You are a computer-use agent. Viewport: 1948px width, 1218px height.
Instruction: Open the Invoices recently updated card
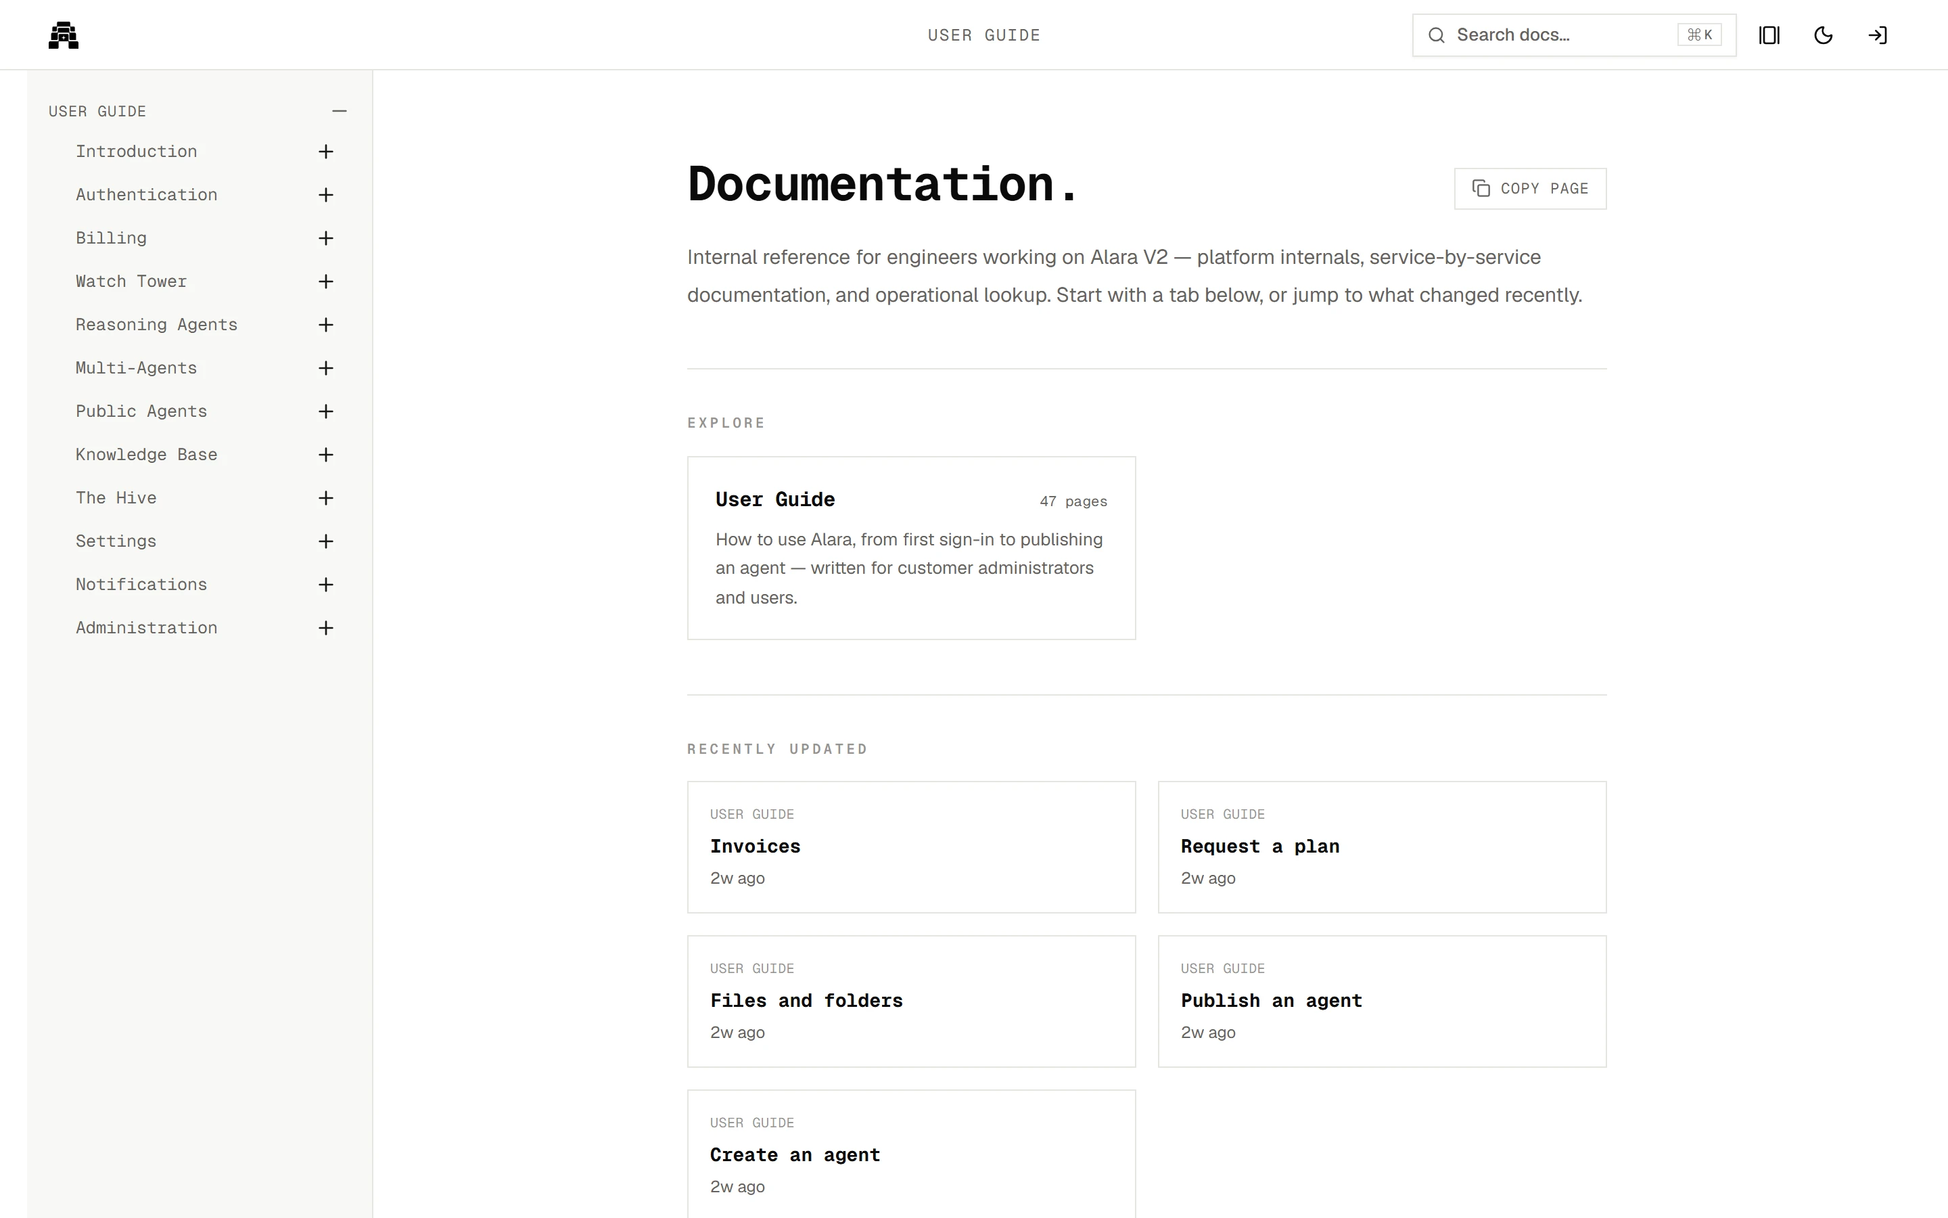click(x=911, y=847)
